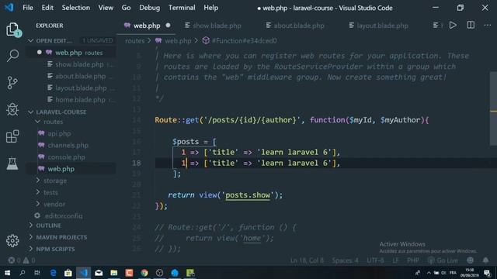The width and height of the screenshot is (497, 279).
Task: Expand the vendor folder
Action: tap(38, 204)
